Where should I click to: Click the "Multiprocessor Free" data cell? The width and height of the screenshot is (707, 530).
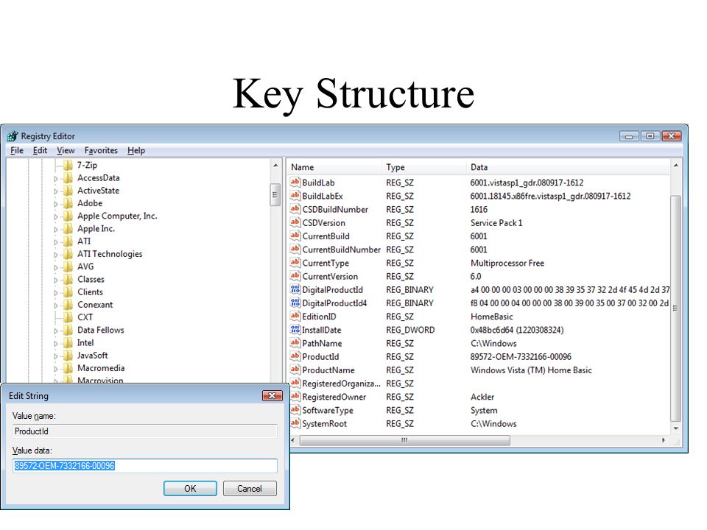click(507, 263)
